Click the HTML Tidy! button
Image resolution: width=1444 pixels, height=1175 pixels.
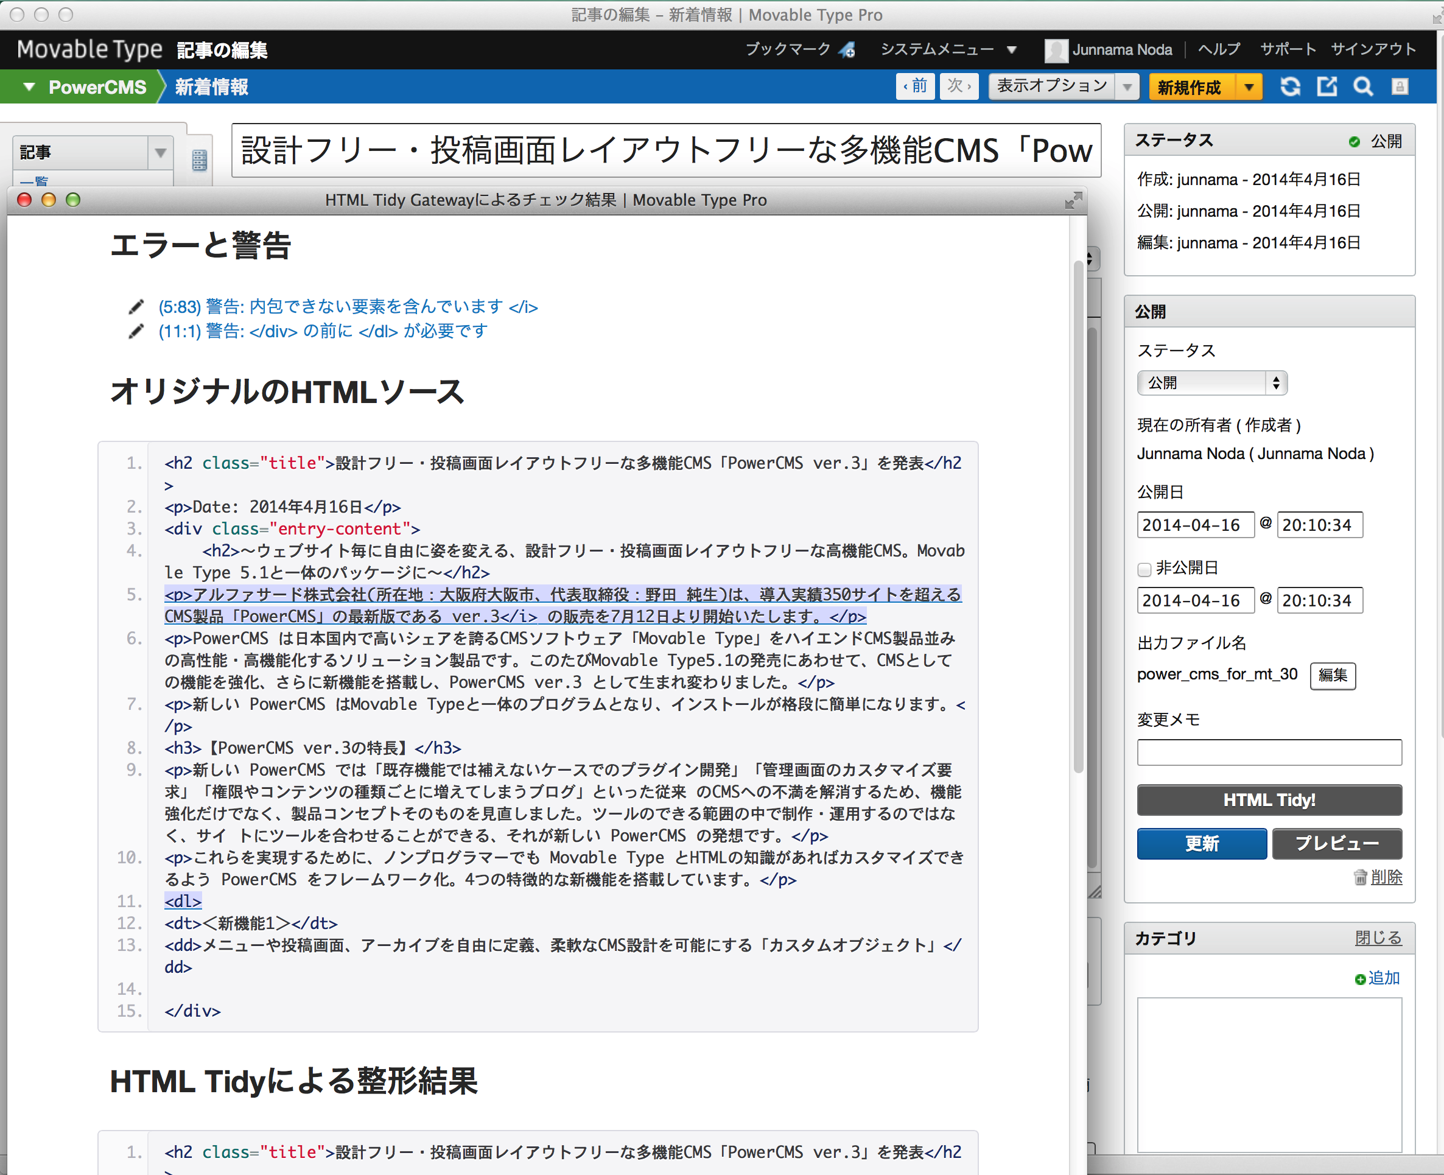click(x=1269, y=800)
